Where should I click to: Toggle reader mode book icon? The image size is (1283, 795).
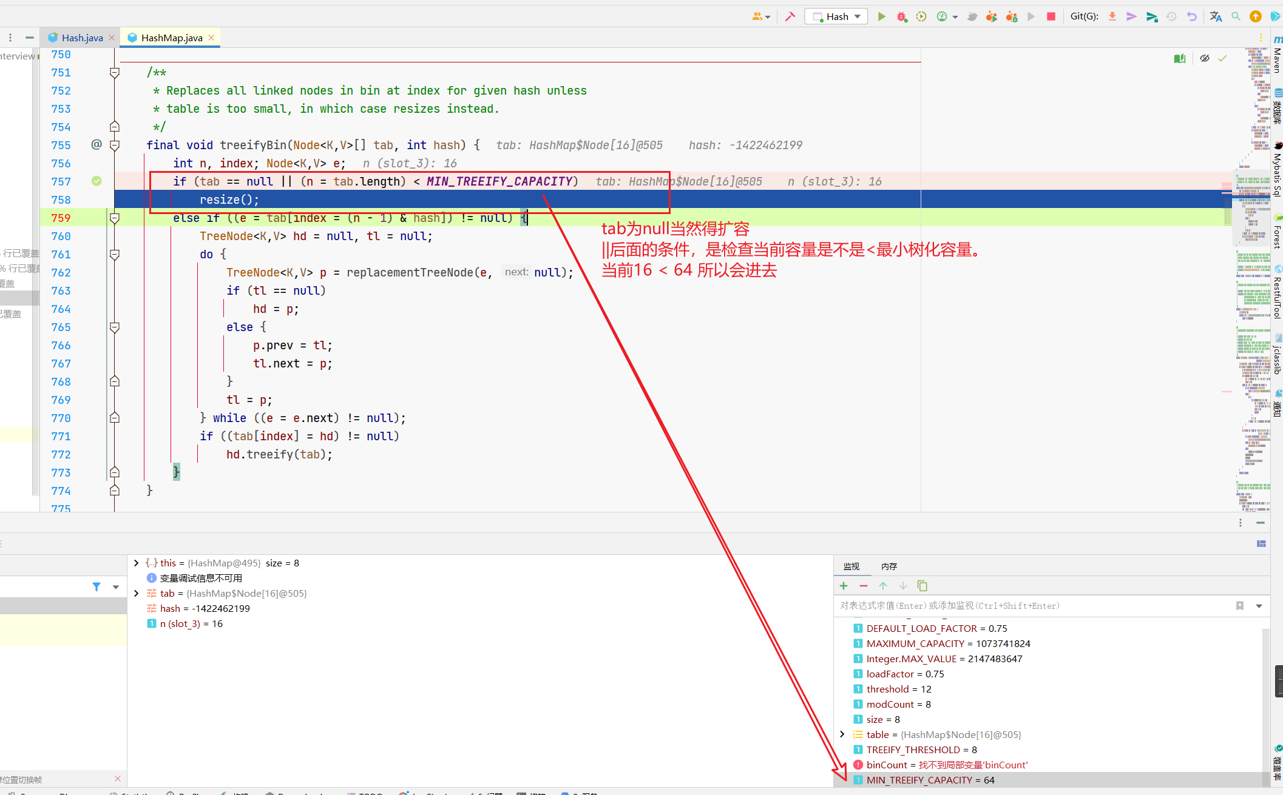(x=1180, y=58)
